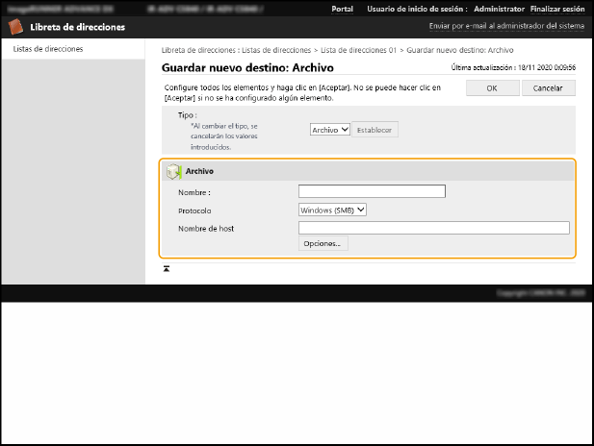Image resolution: width=594 pixels, height=446 pixels.
Task: Focus the Nombre text field
Action: click(x=372, y=191)
